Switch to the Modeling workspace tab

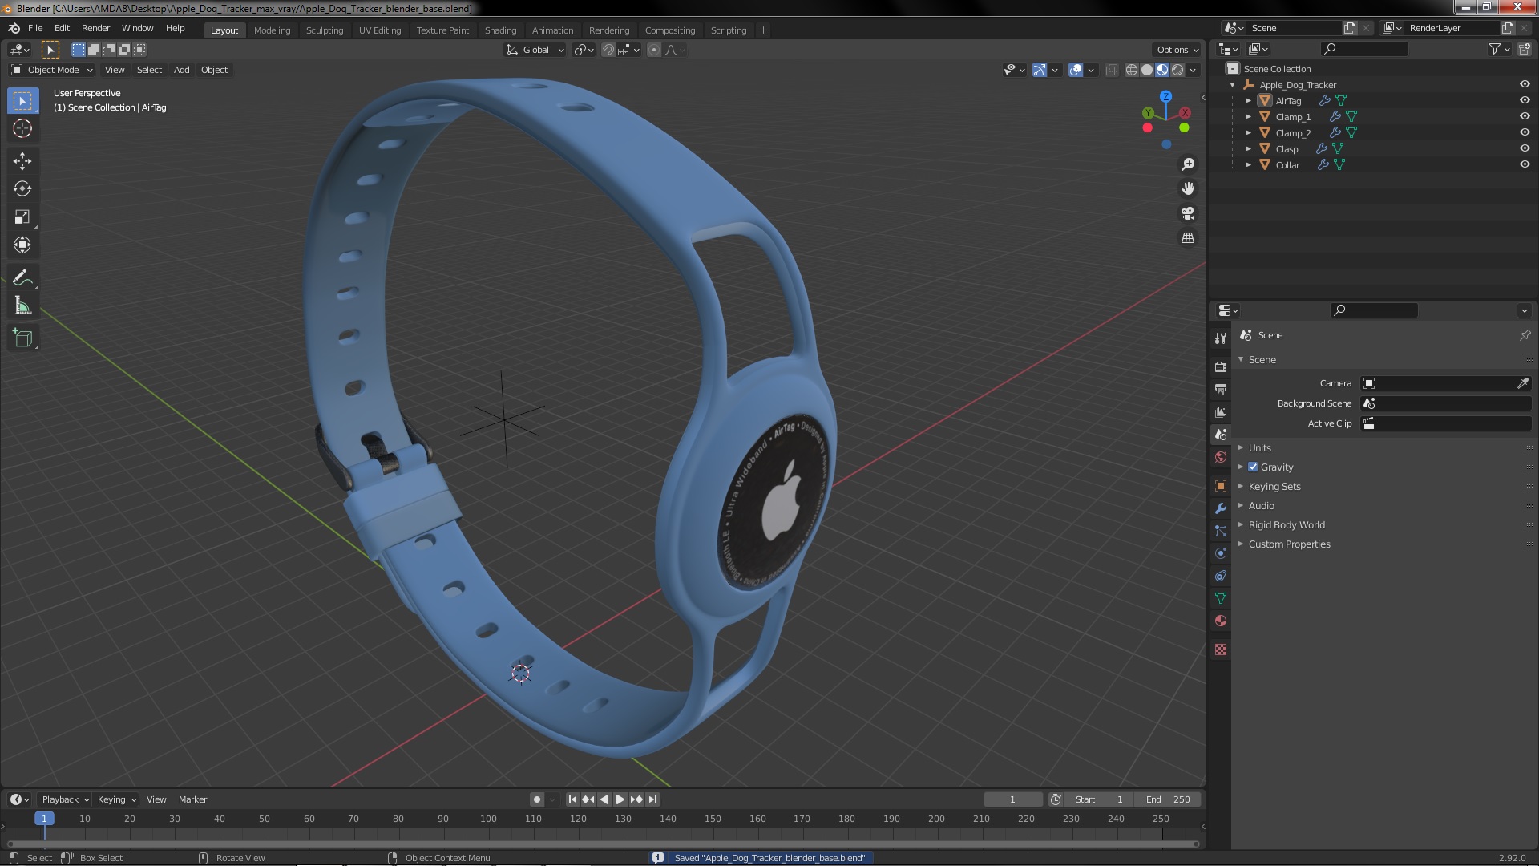(272, 30)
